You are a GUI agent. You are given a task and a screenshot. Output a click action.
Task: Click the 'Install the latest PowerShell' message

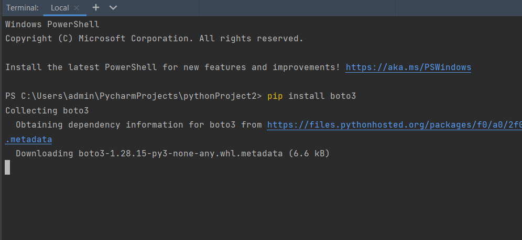coord(172,67)
